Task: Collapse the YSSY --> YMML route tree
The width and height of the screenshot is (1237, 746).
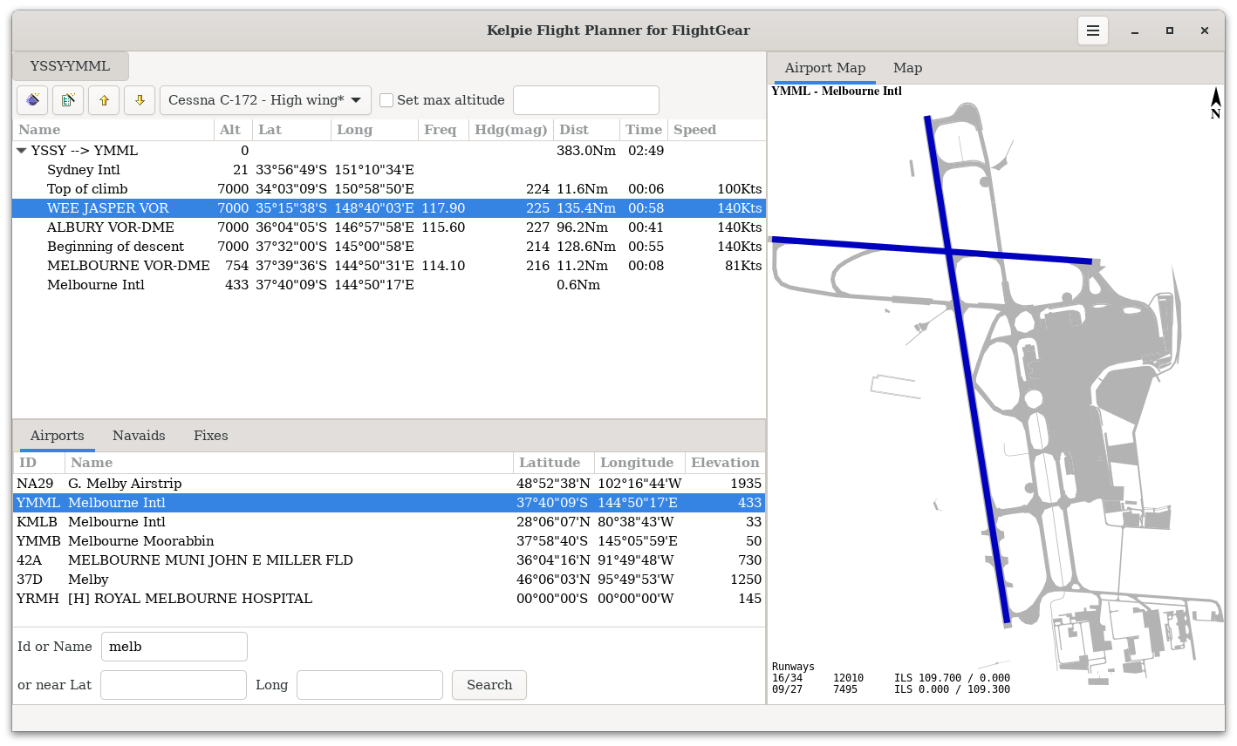Action: (22, 151)
